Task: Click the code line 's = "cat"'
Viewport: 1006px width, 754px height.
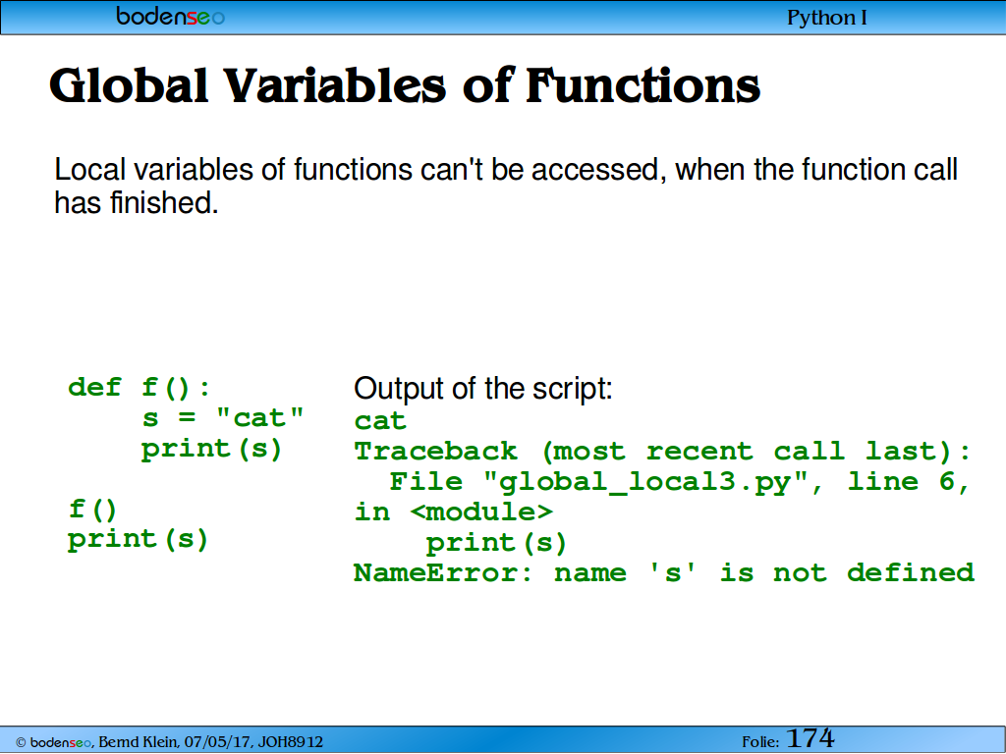Action: [x=223, y=418]
